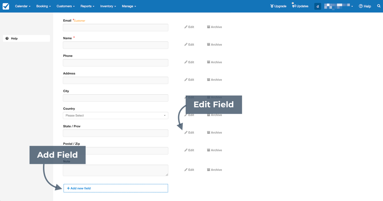
Task: Edit the State / Prov field
Action: 189,133
